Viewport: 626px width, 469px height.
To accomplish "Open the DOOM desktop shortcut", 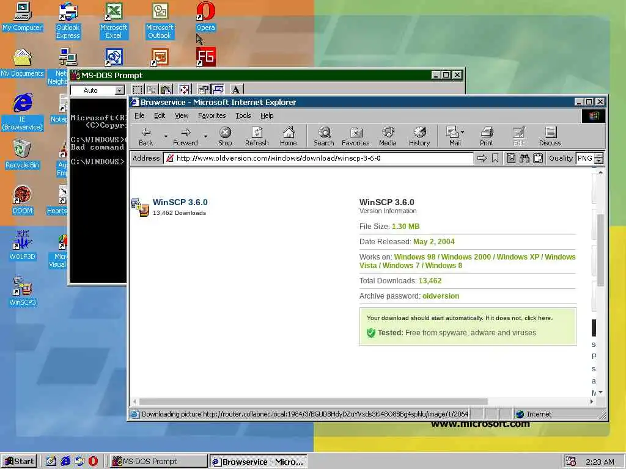I will pyautogui.click(x=23, y=200).
